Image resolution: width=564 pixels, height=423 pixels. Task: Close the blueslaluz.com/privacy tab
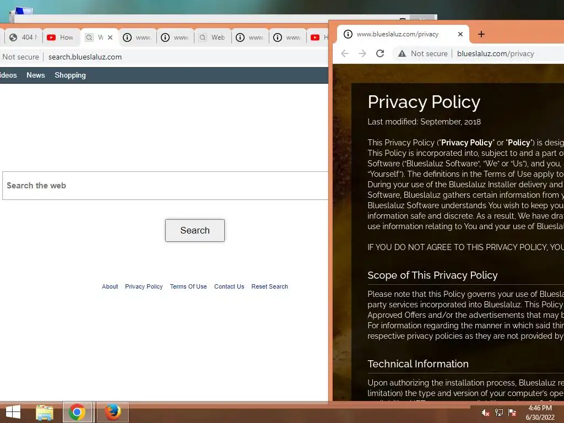coord(460,34)
